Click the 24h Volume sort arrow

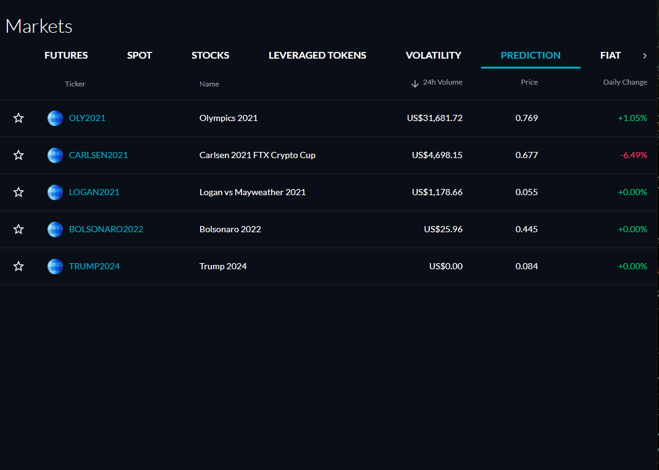[x=415, y=83]
